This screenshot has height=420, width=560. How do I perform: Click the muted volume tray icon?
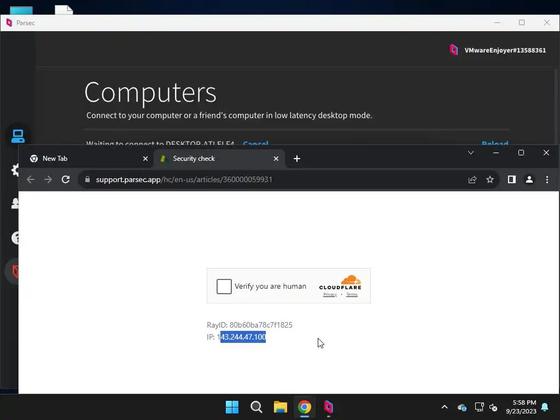coord(494,407)
